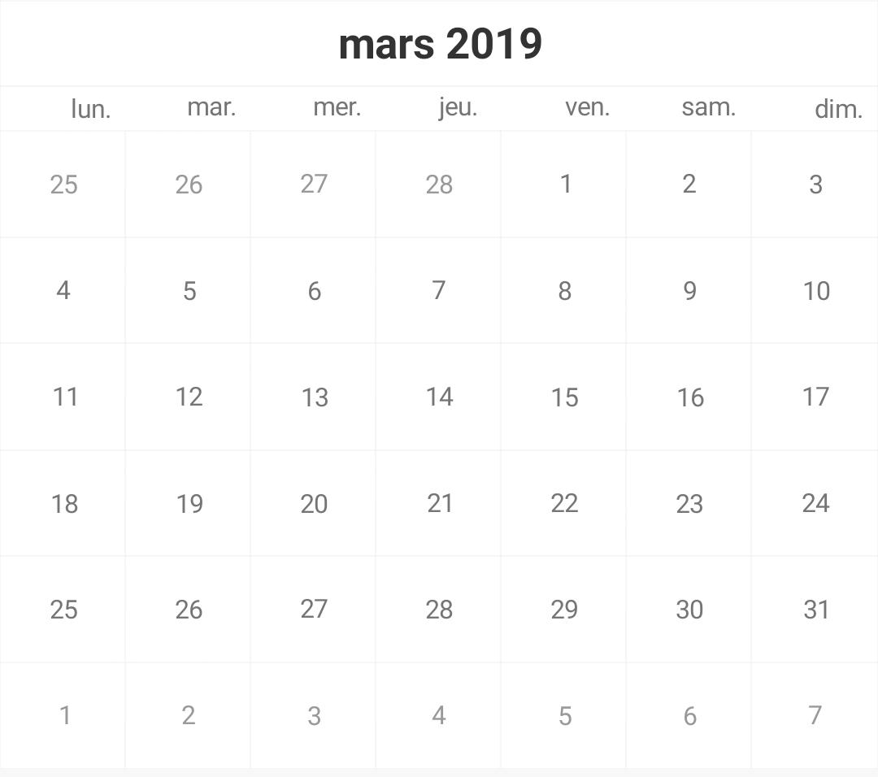Screen dimensions: 878x777
Task: Select day 10 in the calendar
Action: [816, 290]
